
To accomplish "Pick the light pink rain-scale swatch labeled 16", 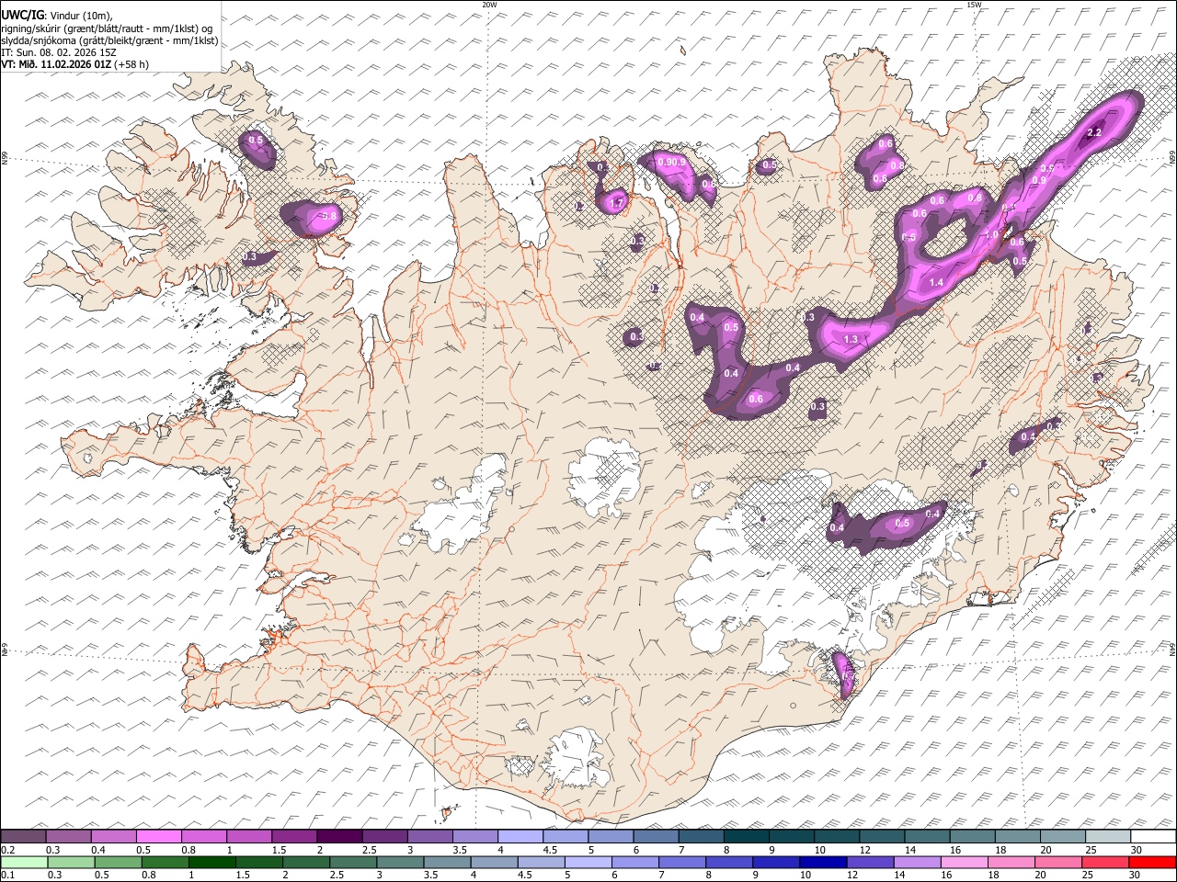I will point(965,862).
